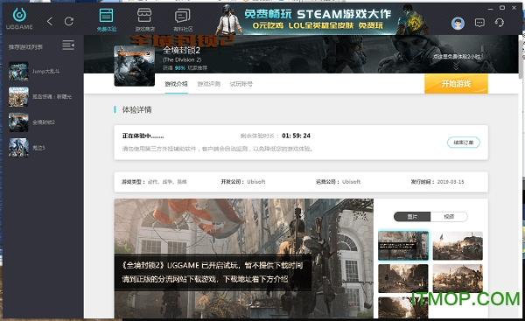The width and height of the screenshot is (525, 321).
Task: Open the top-right gallery thumbnail
Action: 458,246
